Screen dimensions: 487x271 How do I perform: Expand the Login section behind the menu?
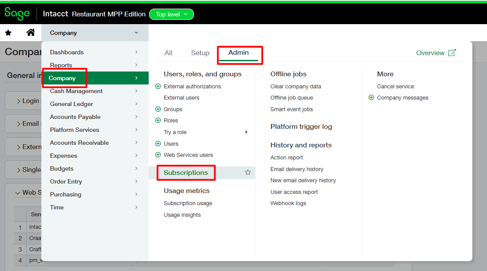tap(19, 101)
